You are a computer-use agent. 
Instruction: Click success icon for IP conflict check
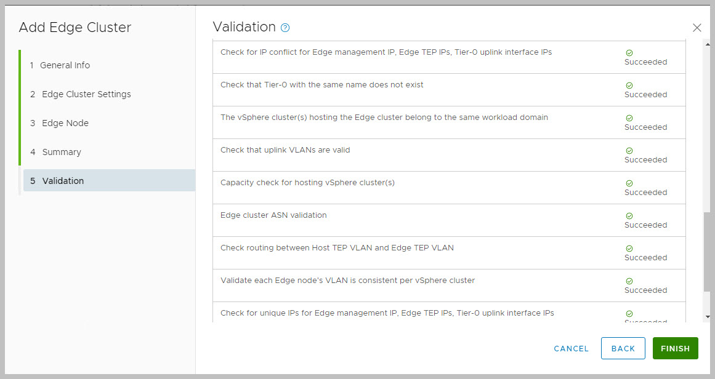pyautogui.click(x=629, y=53)
